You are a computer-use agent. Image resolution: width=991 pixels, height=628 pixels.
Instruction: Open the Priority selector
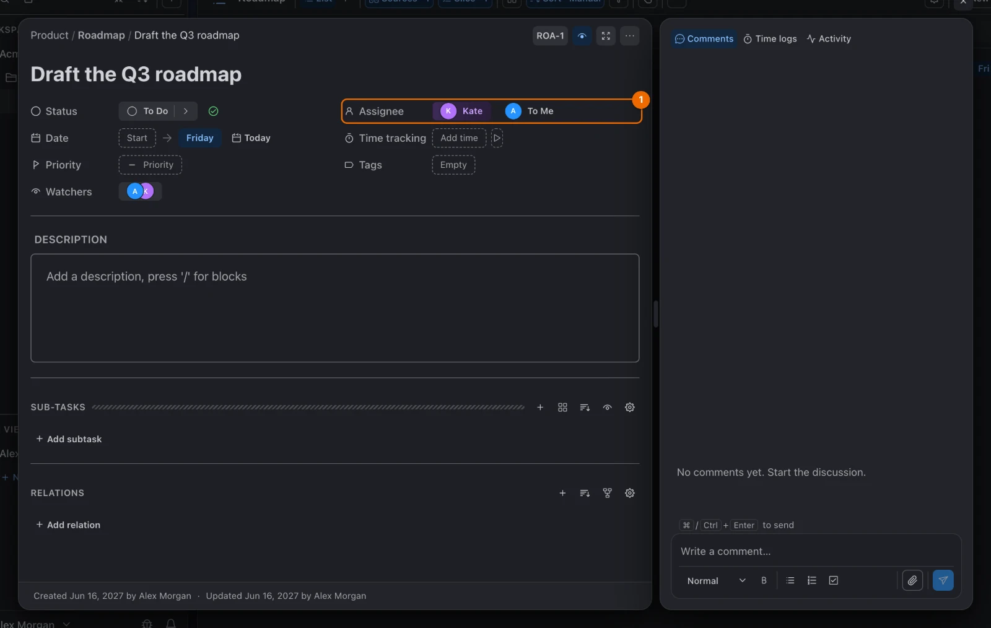point(150,165)
